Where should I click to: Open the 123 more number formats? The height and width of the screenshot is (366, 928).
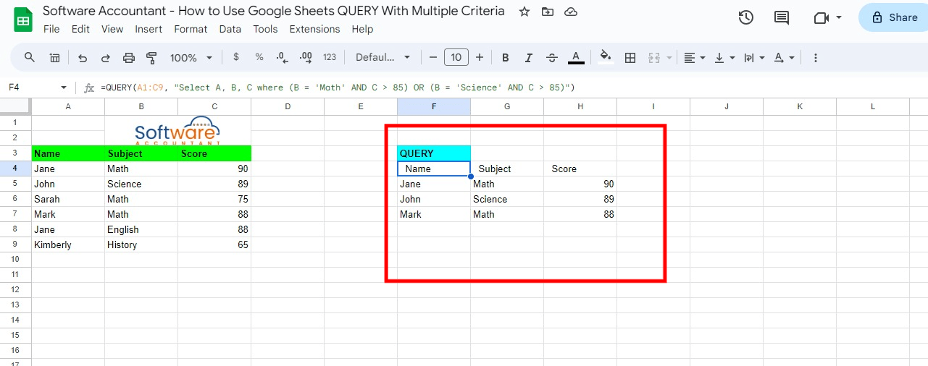coord(330,57)
